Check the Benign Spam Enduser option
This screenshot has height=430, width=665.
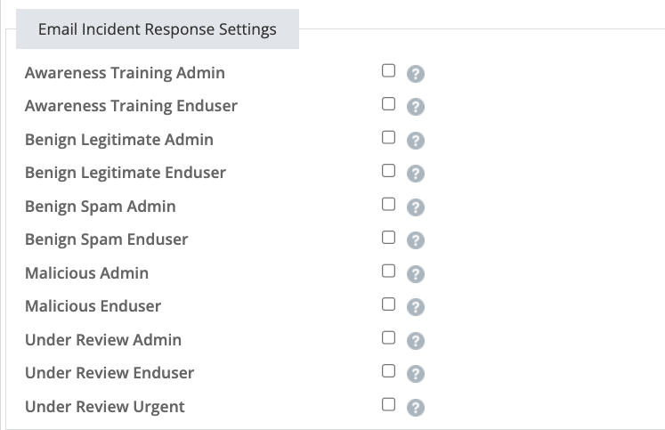(x=388, y=238)
